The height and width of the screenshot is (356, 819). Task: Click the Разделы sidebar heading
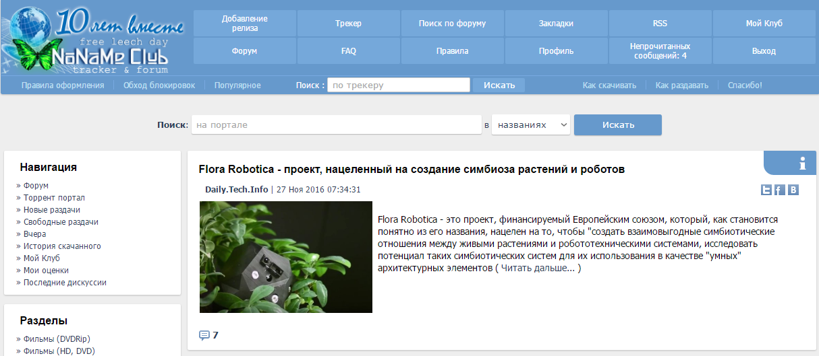pos(44,321)
